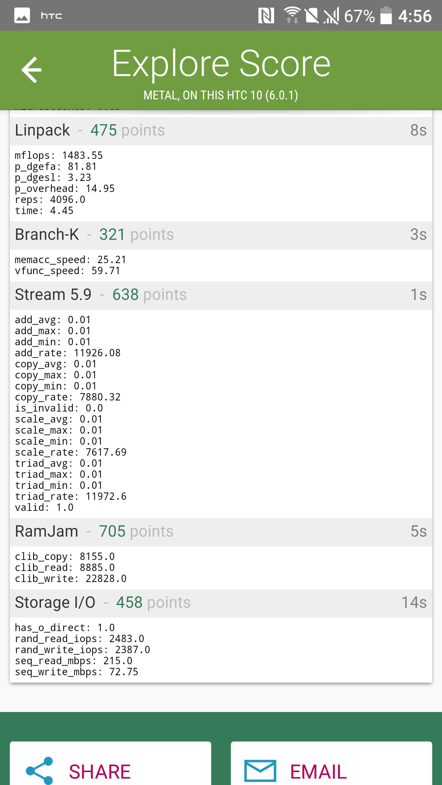Tap the HTC 10 device subtitle
This screenshot has height=785, width=442.
[221, 95]
